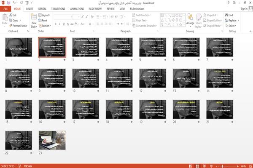The height and width of the screenshot is (168, 253).
Task: Select slide 13 thumbnail
Action: [x=186, y=78]
